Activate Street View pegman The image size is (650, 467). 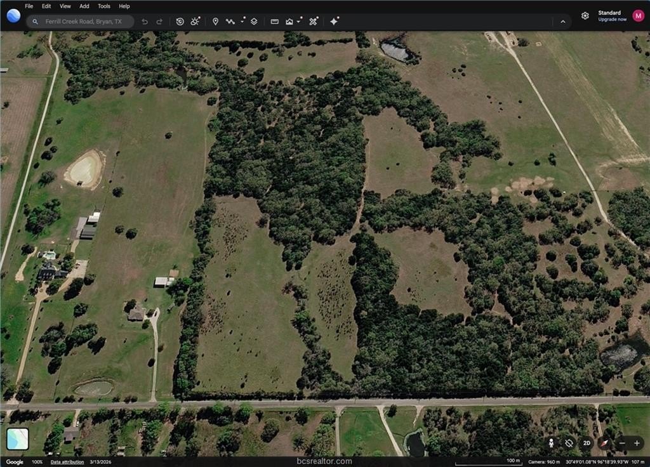click(x=552, y=443)
